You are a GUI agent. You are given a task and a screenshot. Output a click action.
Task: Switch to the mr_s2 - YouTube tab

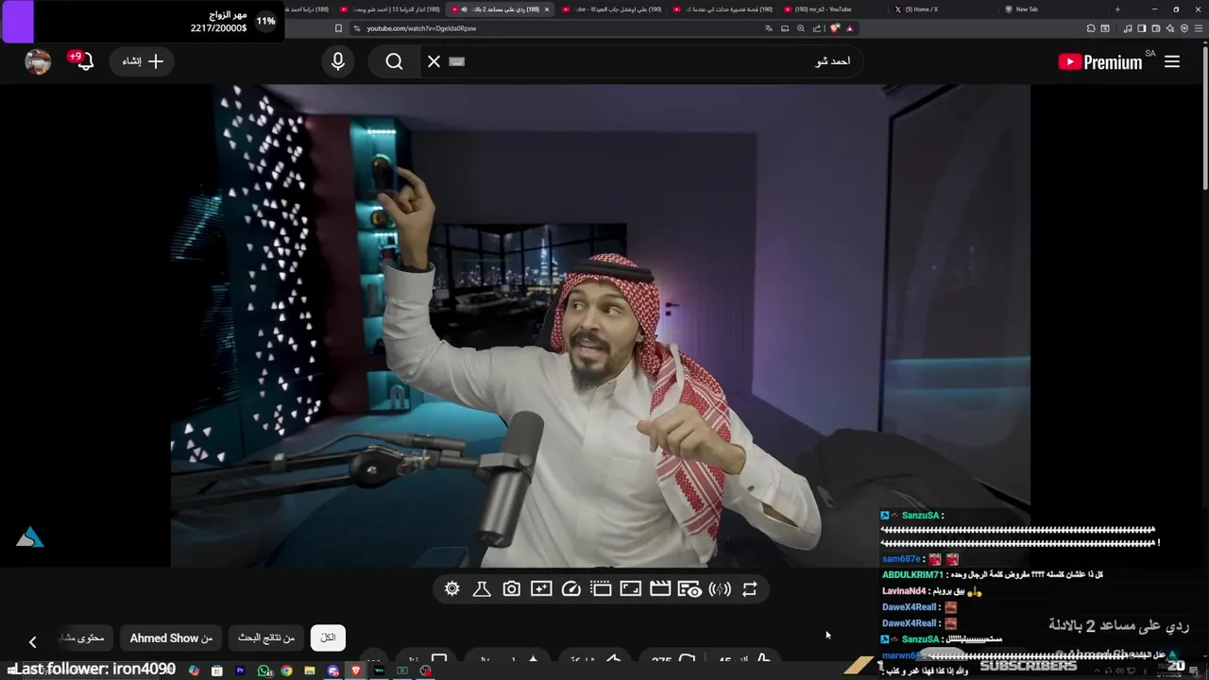tap(823, 9)
